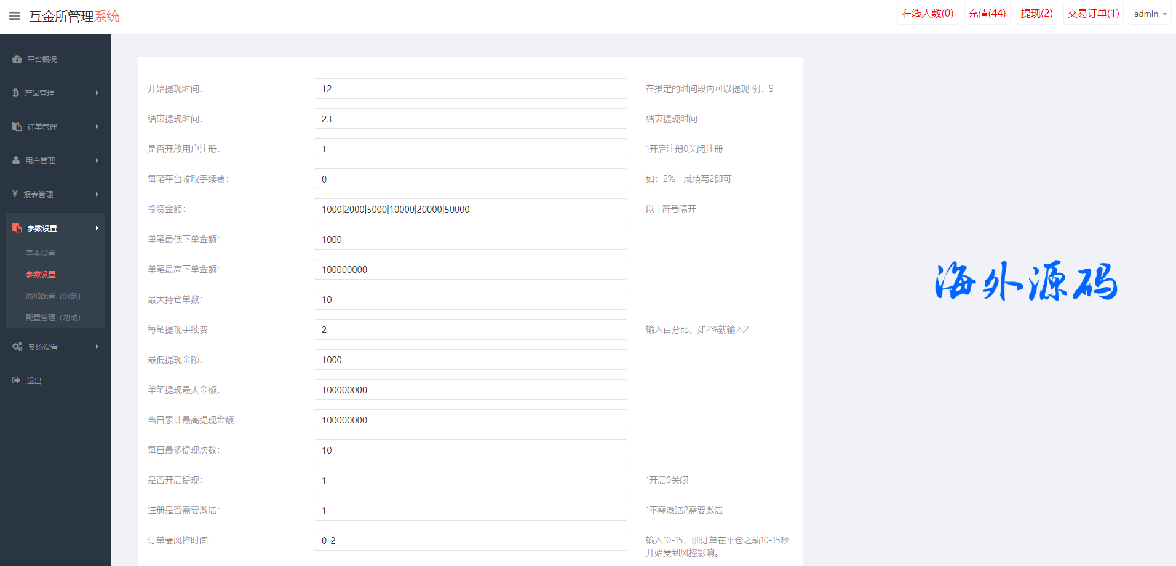
Task: Click the 提现(2) header button
Action: click(1036, 14)
